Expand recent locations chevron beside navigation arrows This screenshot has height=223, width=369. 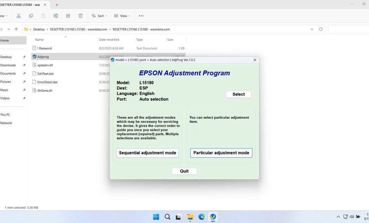pos(9,29)
